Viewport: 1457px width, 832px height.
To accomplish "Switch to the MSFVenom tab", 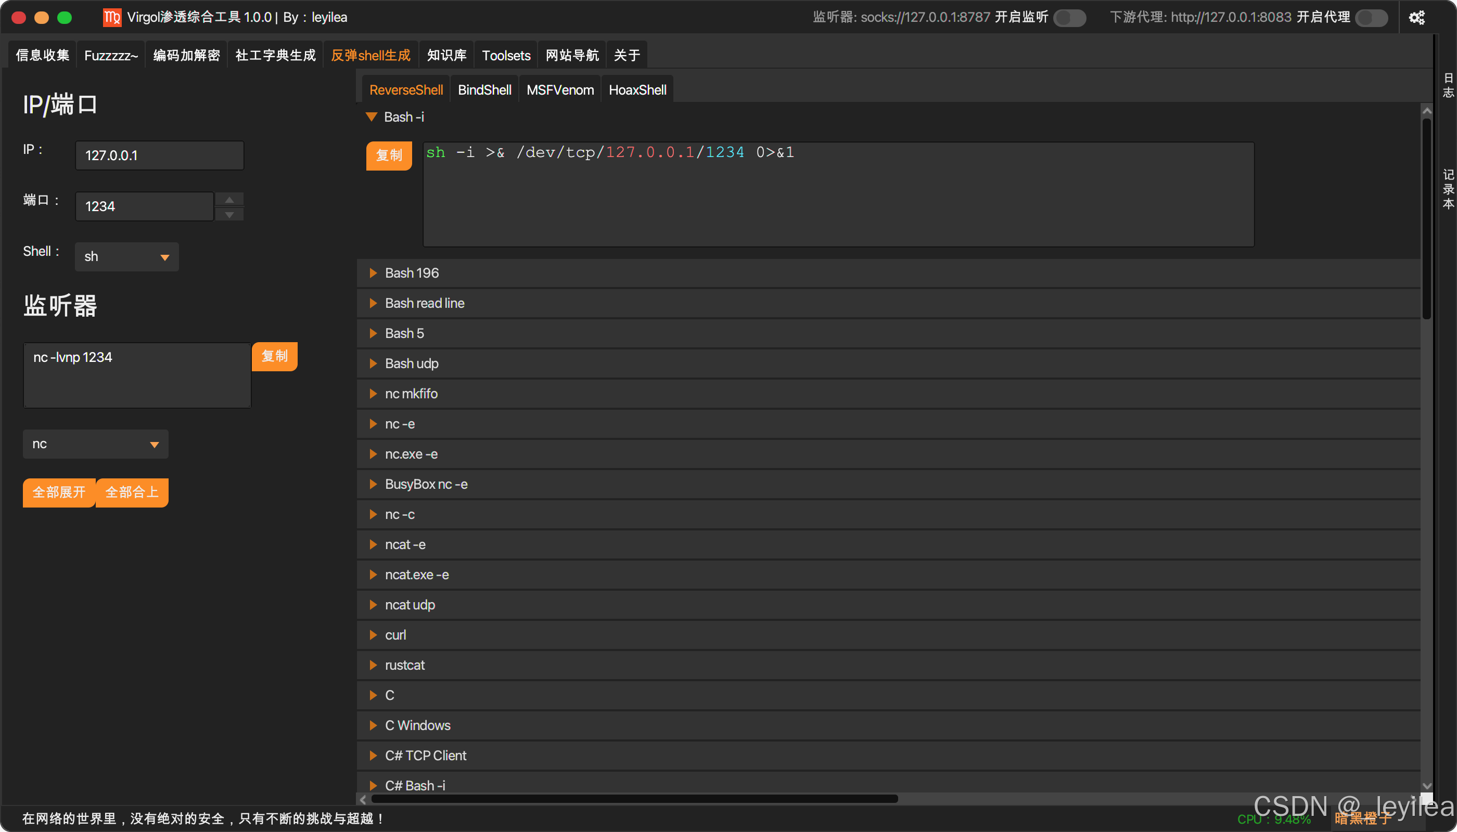I will (559, 90).
